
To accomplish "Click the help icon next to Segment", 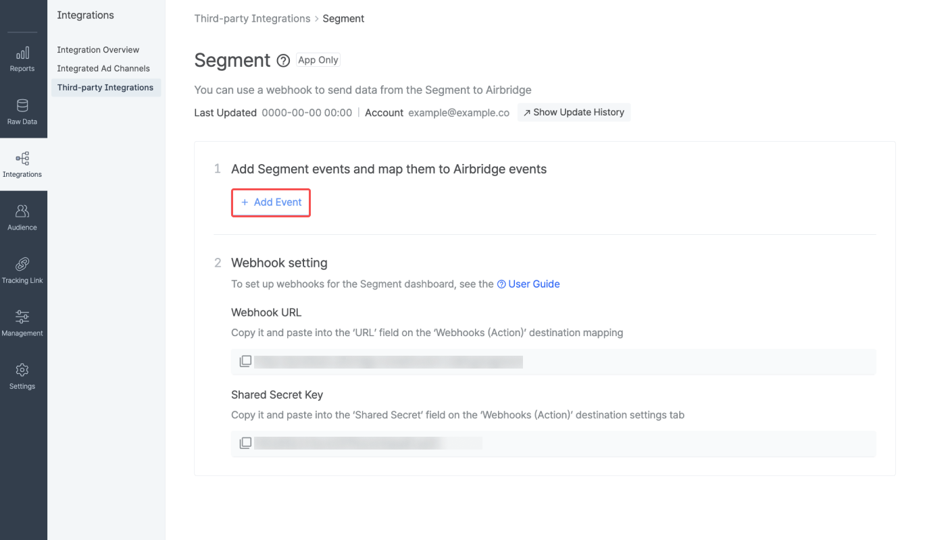I will pos(283,61).
